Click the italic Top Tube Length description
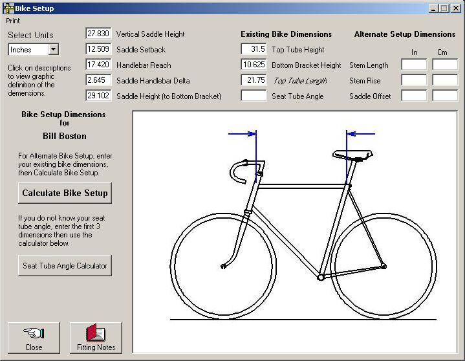This screenshot has width=465, height=361. [300, 81]
